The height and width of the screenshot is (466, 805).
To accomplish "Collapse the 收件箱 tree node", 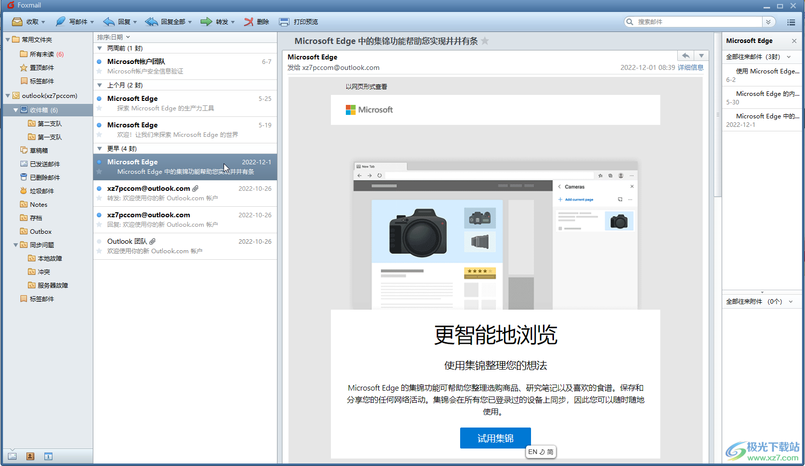I will click(x=15, y=110).
